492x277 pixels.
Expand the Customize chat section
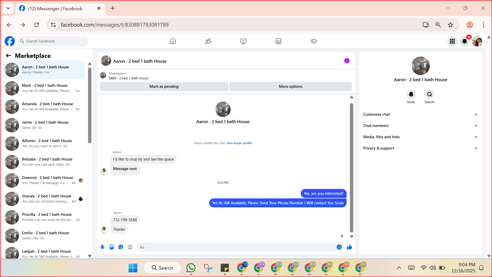pyautogui.click(x=420, y=114)
